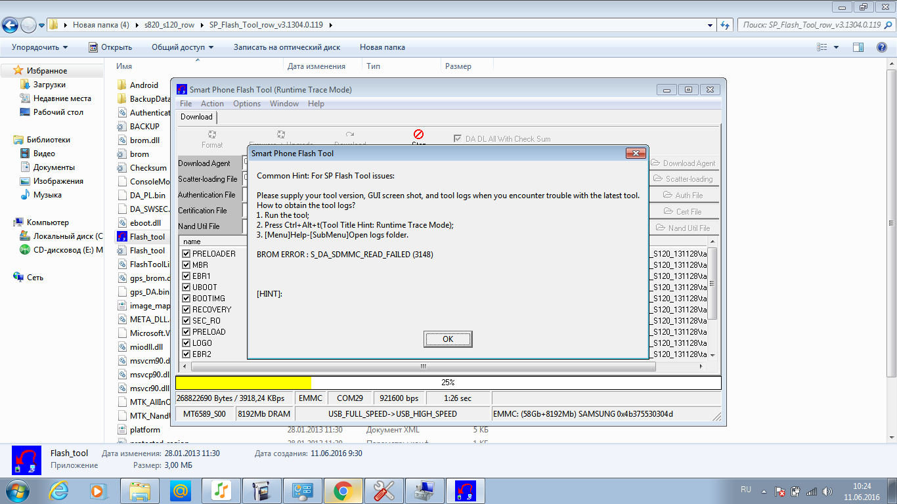The height and width of the screenshot is (504, 897).
Task: Open the address bar history dropdown arrow
Action: [711, 25]
